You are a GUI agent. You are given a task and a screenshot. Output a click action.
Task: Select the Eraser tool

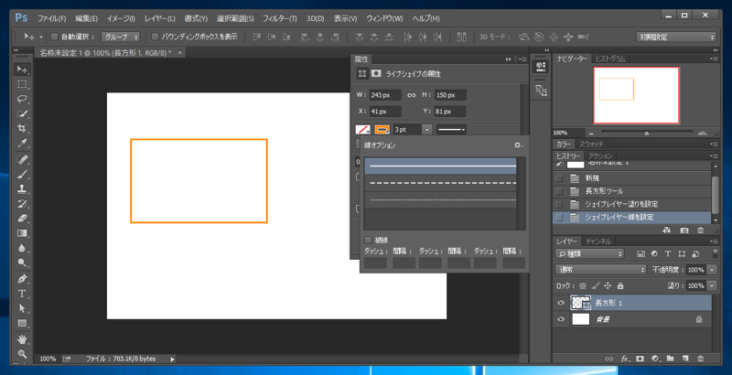[x=22, y=219]
